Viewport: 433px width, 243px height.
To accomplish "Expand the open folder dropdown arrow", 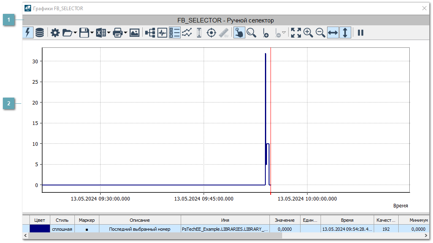I will [x=75, y=33].
